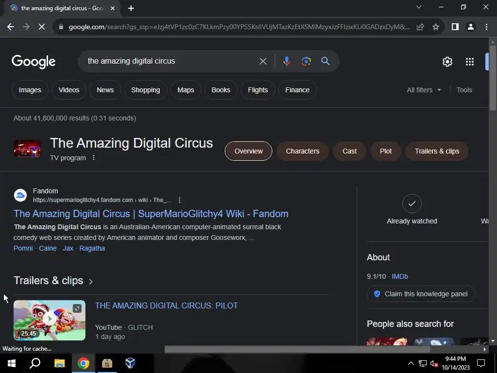The width and height of the screenshot is (497, 373).
Task: Open the Pomni sitelink
Action: click(x=23, y=248)
